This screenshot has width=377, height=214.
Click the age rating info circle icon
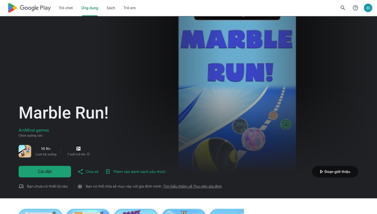tap(88, 154)
